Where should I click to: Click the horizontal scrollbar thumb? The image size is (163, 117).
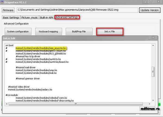(76, 104)
